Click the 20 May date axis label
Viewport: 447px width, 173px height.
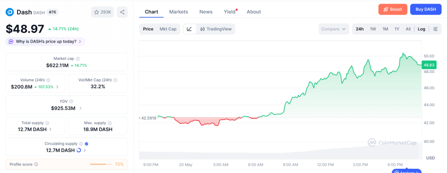pos(186,164)
